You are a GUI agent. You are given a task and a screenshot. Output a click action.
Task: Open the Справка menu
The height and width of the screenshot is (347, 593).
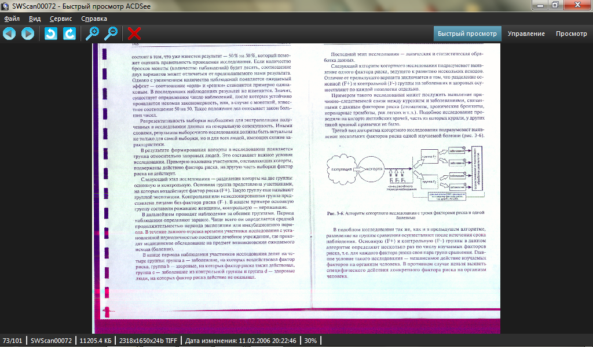[x=94, y=19]
